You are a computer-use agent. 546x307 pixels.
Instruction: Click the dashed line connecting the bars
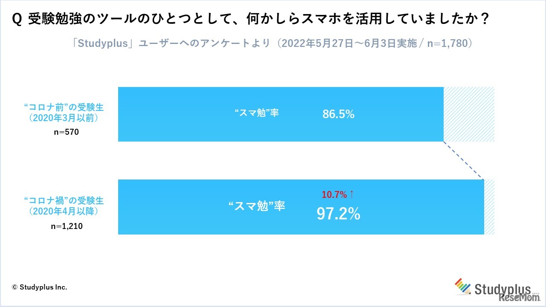(464, 160)
